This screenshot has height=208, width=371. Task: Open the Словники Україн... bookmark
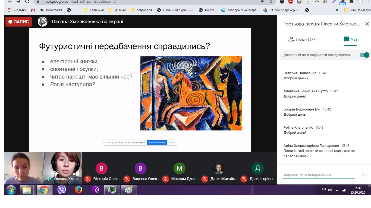tap(175, 10)
